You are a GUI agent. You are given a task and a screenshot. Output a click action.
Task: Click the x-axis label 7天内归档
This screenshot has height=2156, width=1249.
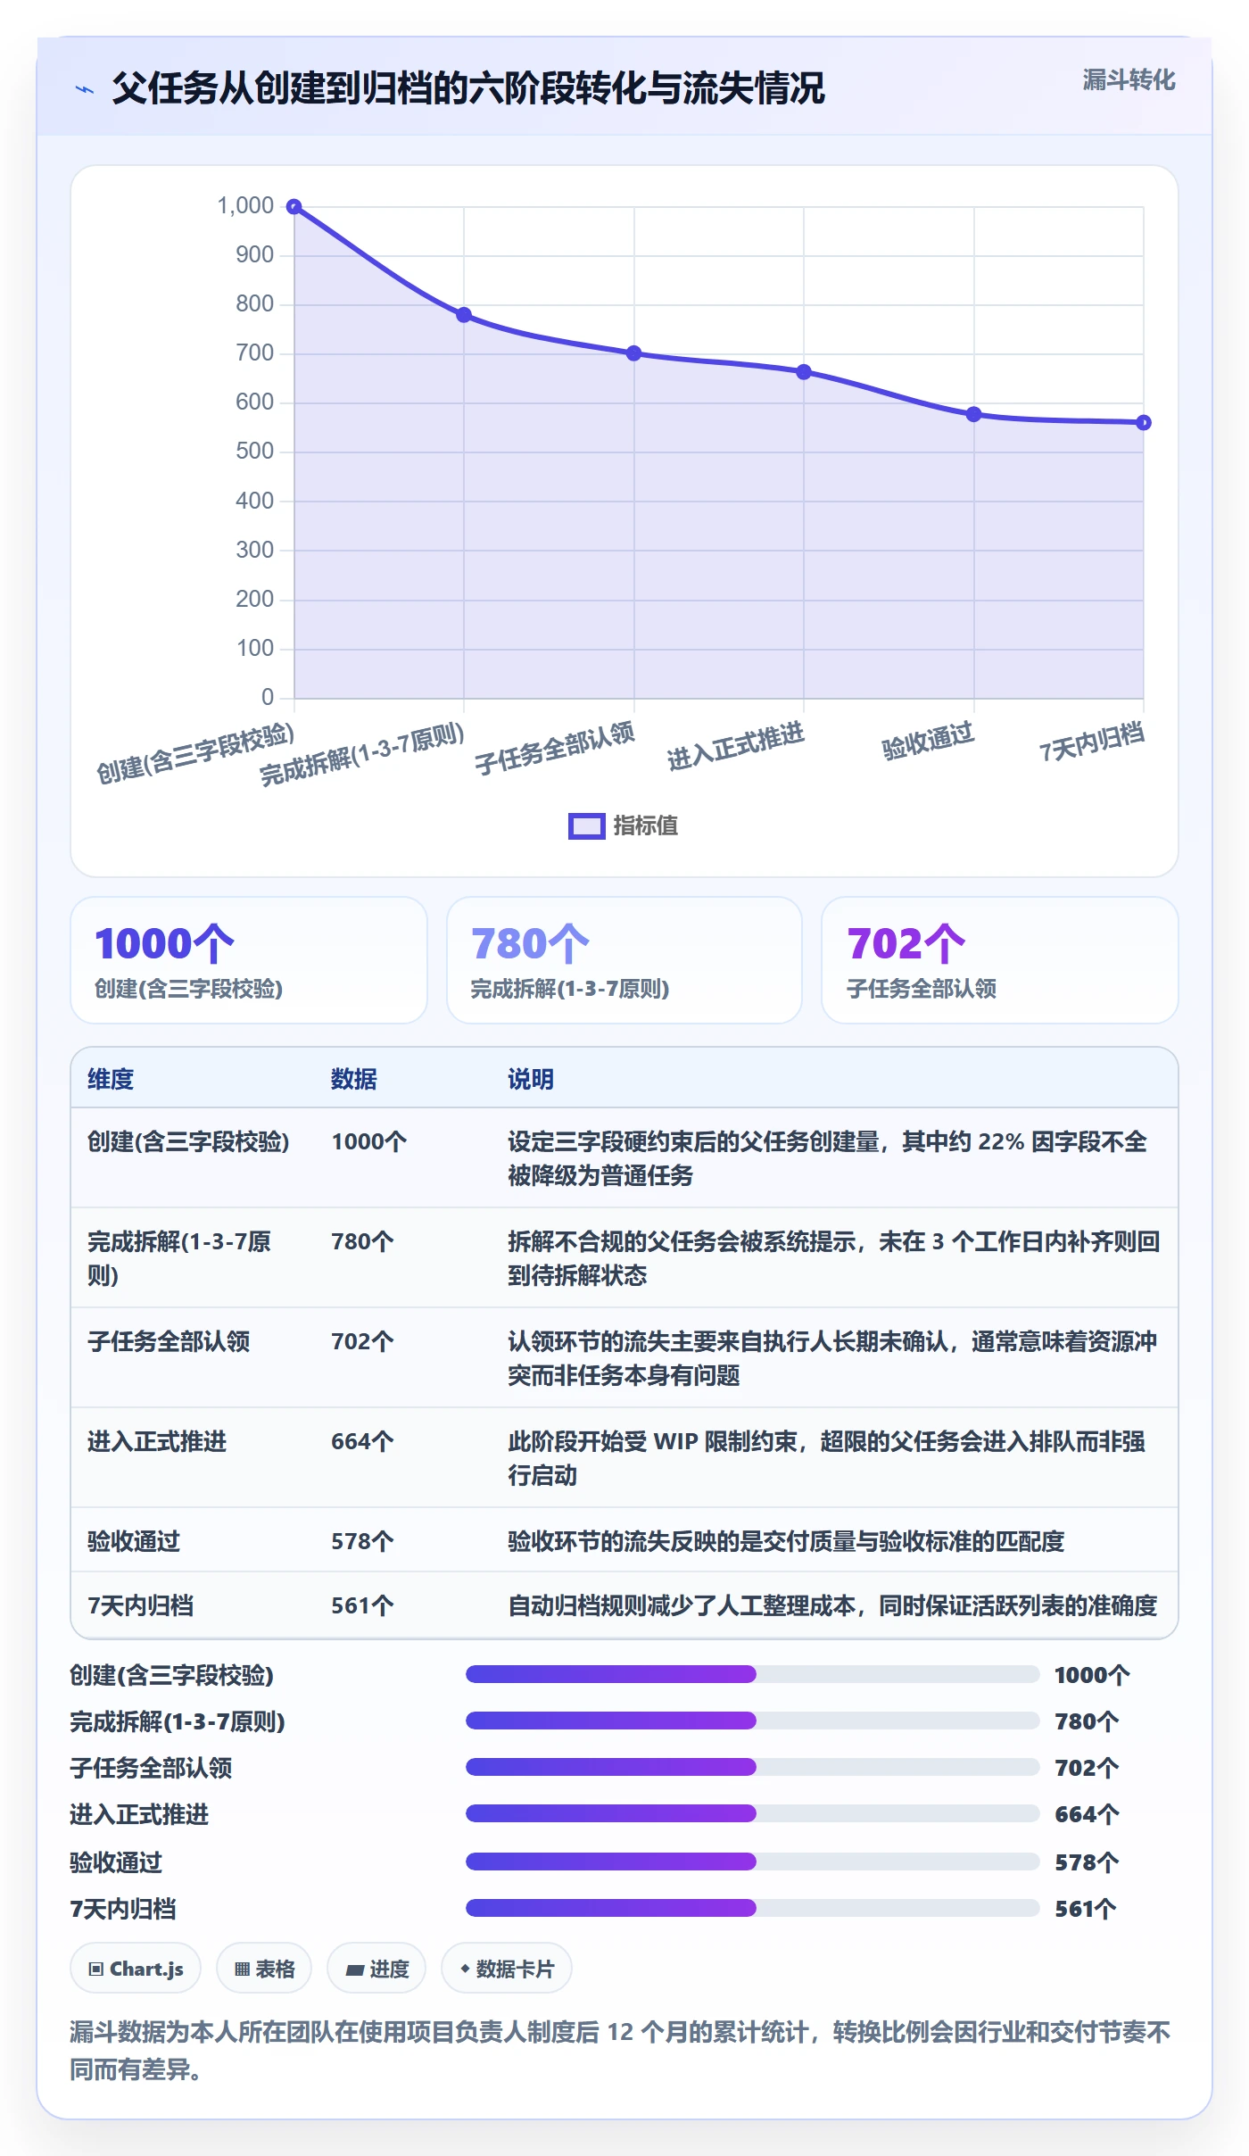coord(1092,742)
